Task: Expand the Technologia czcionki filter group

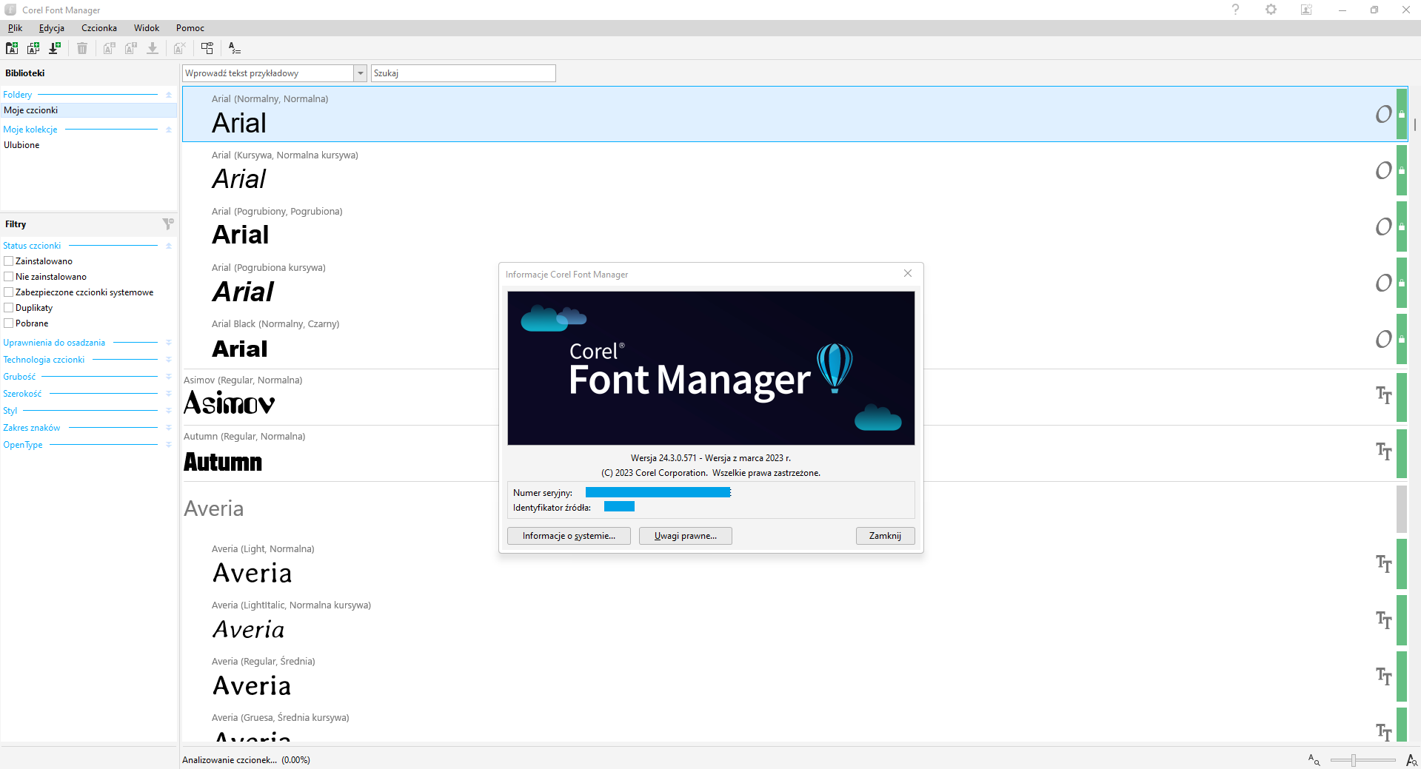Action: click(x=169, y=360)
